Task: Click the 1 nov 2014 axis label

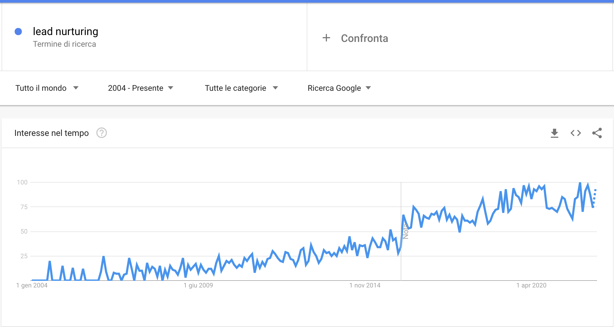Action: [365, 285]
